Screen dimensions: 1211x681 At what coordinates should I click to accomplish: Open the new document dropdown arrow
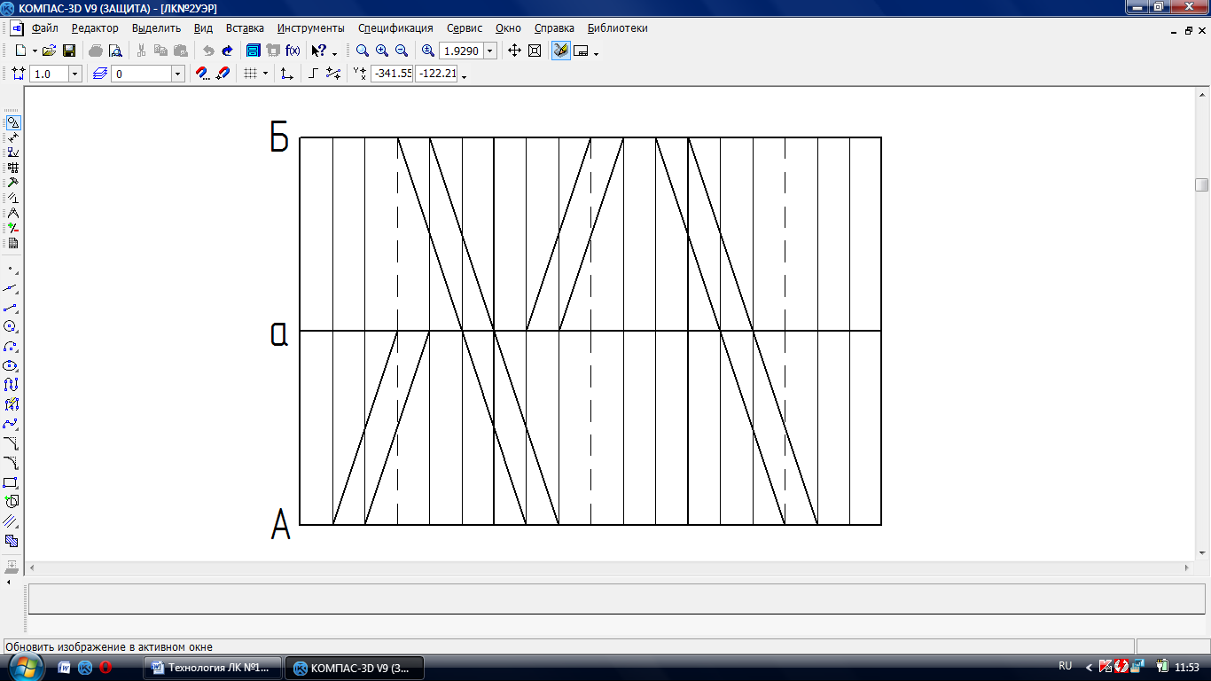[34, 51]
